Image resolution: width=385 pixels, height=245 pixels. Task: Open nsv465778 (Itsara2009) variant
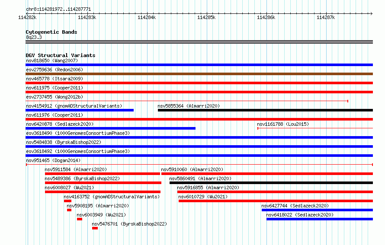pyautogui.click(x=55, y=79)
